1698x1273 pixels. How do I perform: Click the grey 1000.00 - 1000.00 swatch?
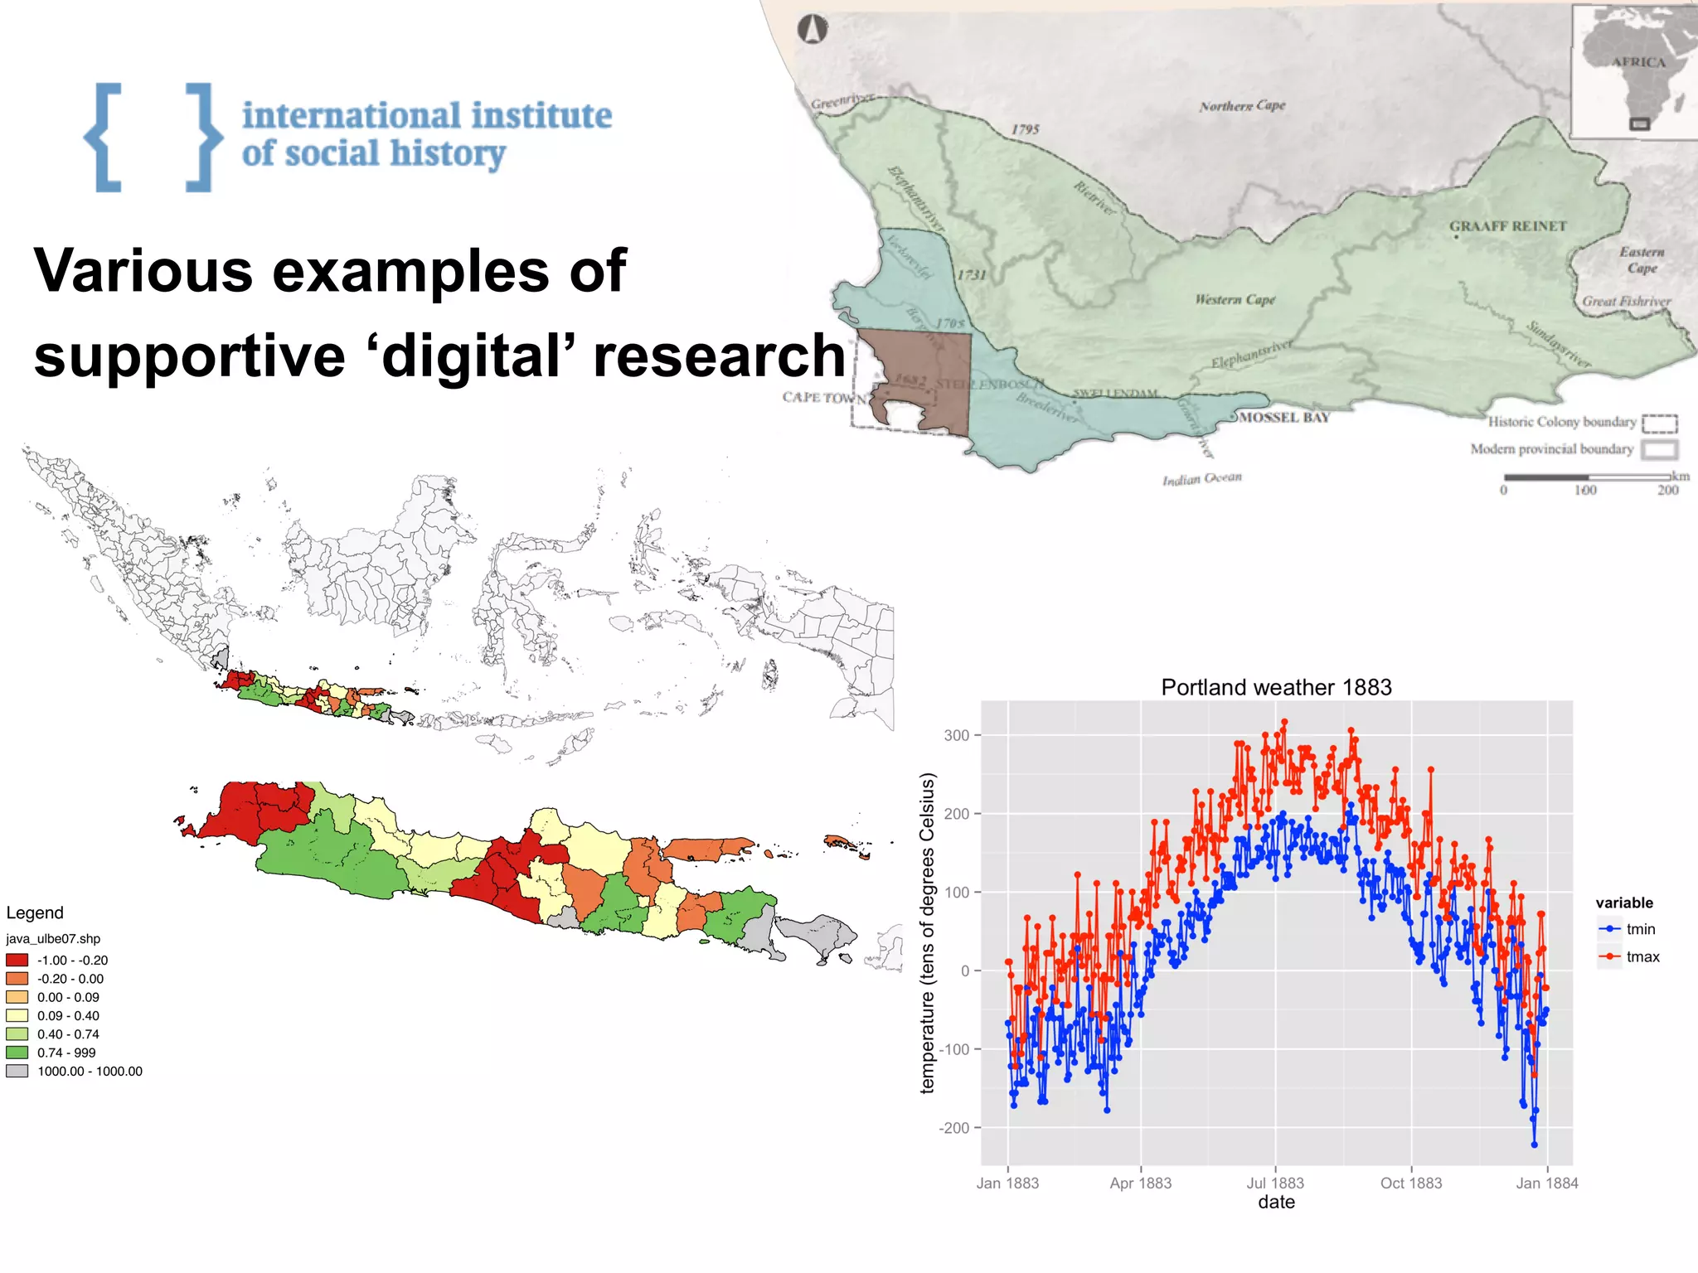click(17, 1071)
